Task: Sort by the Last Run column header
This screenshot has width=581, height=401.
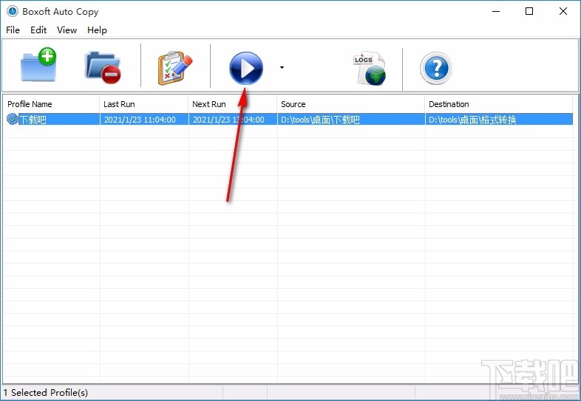Action: pyautogui.click(x=143, y=104)
